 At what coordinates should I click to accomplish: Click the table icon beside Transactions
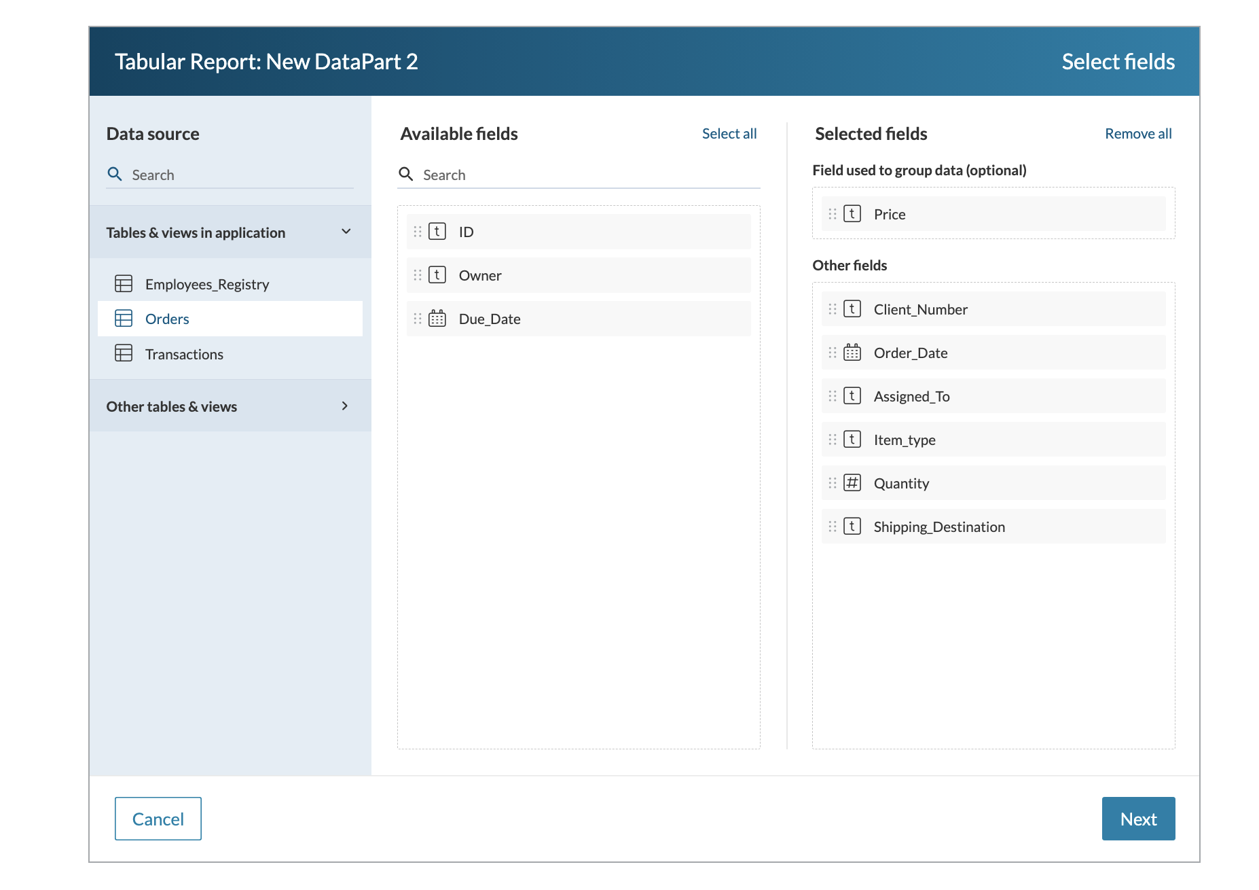pyautogui.click(x=124, y=353)
